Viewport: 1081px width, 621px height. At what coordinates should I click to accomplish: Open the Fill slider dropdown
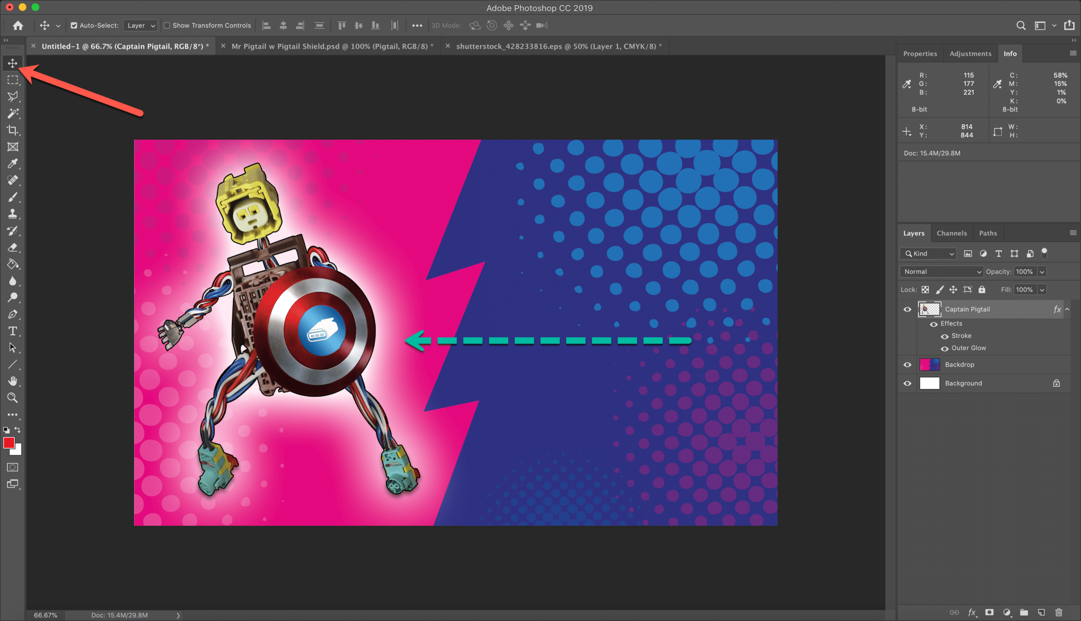[1042, 290]
